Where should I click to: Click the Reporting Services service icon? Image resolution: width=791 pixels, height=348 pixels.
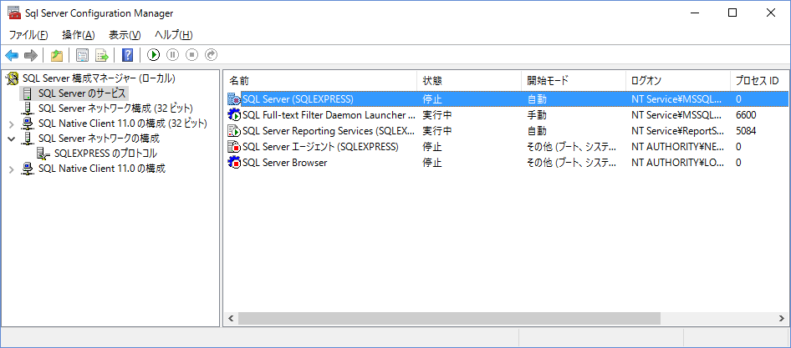point(234,131)
